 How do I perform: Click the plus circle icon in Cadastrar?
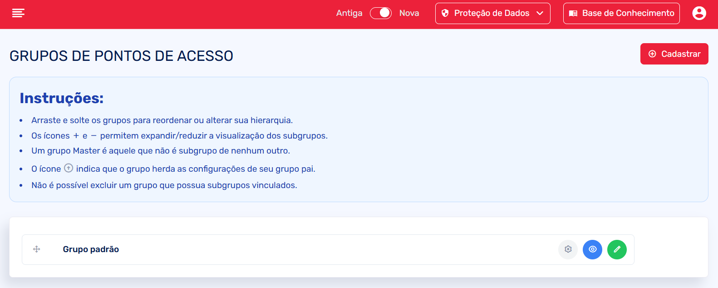(652, 54)
